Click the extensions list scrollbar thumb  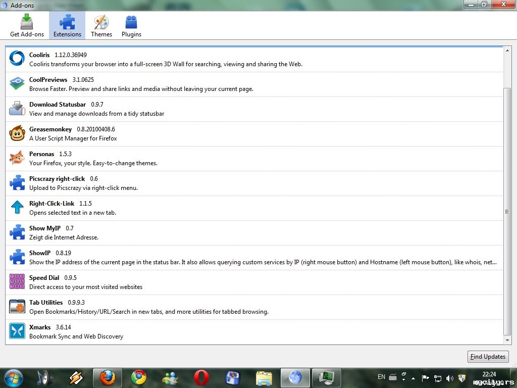point(507,212)
